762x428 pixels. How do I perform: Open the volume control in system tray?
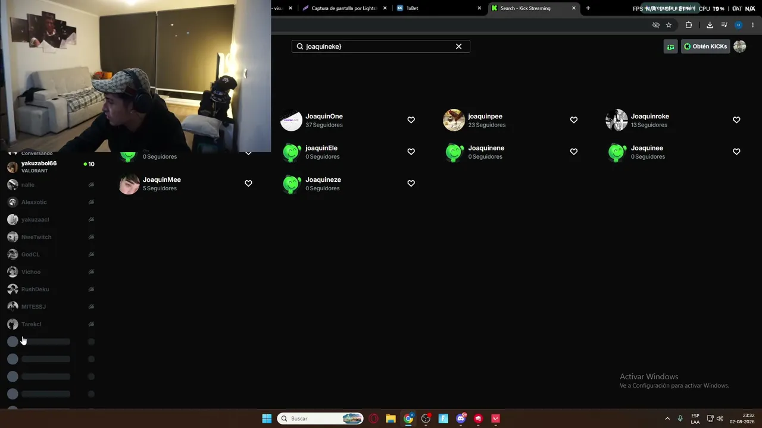click(x=720, y=418)
